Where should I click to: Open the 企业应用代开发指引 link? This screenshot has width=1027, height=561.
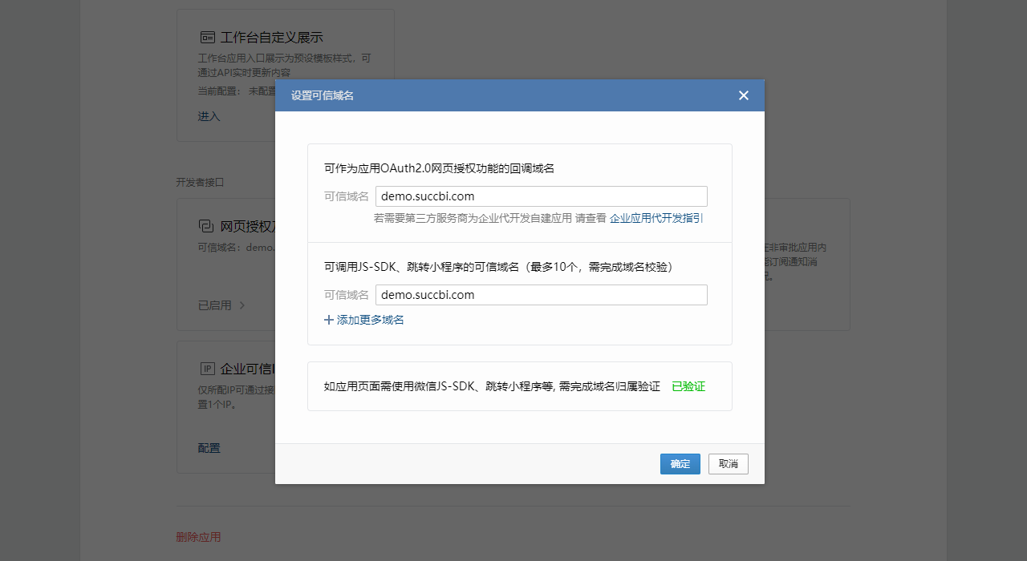pos(656,217)
